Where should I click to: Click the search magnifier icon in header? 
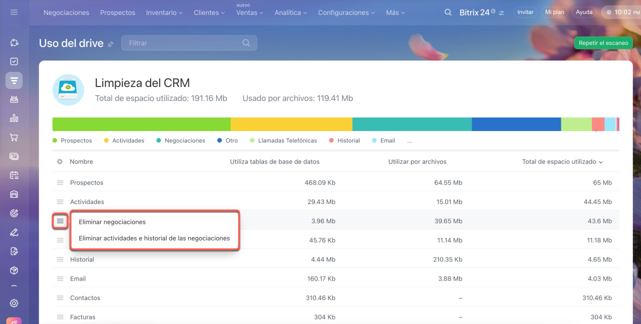448,12
